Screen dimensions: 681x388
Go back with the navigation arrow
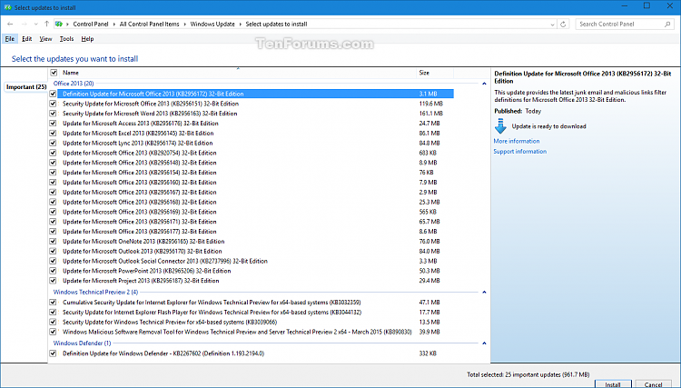click(10, 25)
